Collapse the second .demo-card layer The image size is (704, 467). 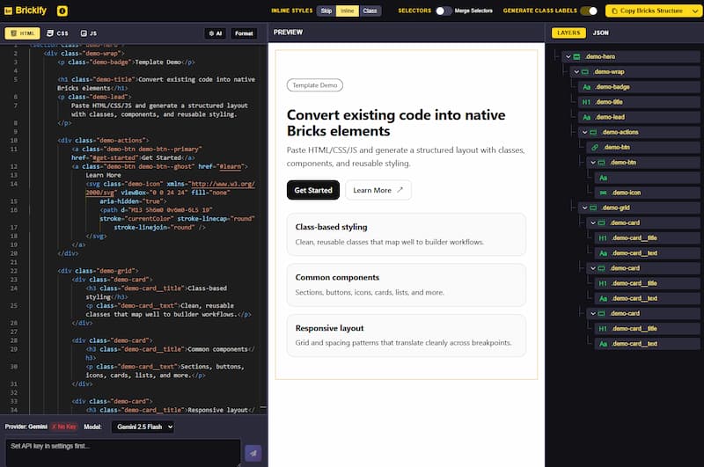pos(592,268)
